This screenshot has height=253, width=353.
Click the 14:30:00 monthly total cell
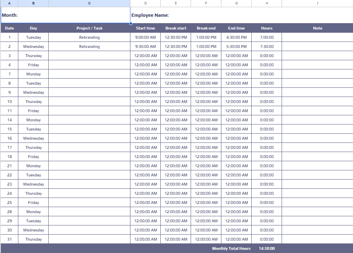pyautogui.click(x=266, y=249)
